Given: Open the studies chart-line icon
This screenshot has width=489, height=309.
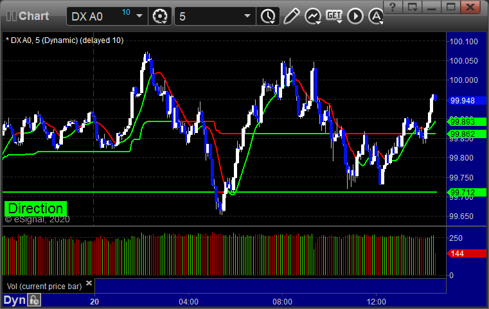Looking at the screenshot, I should pos(313,16).
